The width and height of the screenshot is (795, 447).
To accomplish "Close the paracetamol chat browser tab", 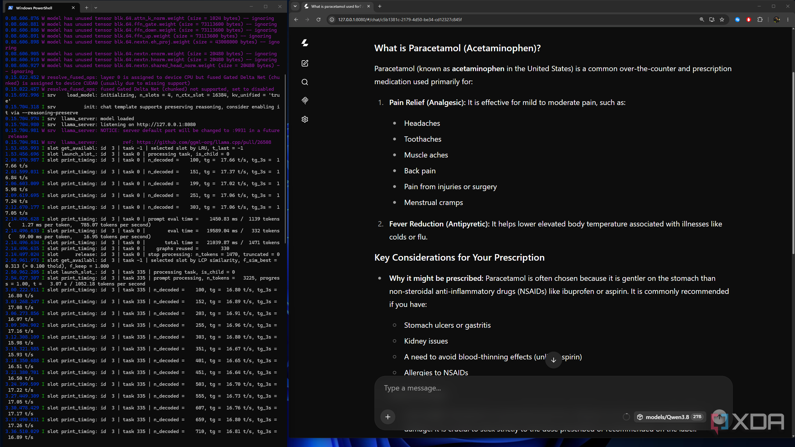I will pos(368,6).
